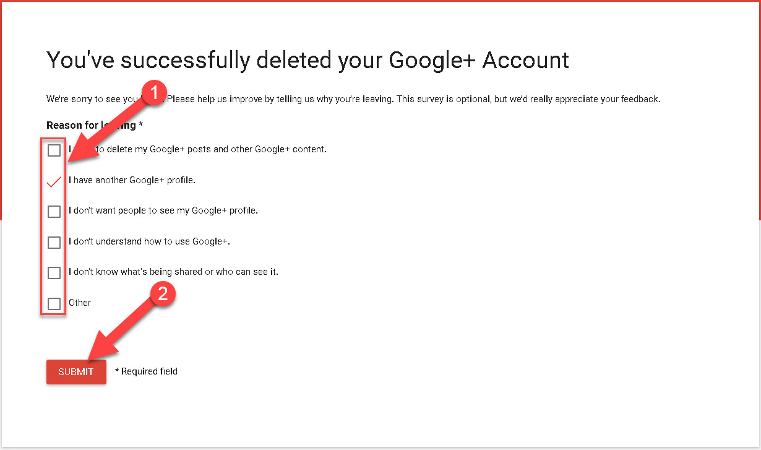
Task: Click the red checkmark next to another profile option
Action: click(54, 181)
